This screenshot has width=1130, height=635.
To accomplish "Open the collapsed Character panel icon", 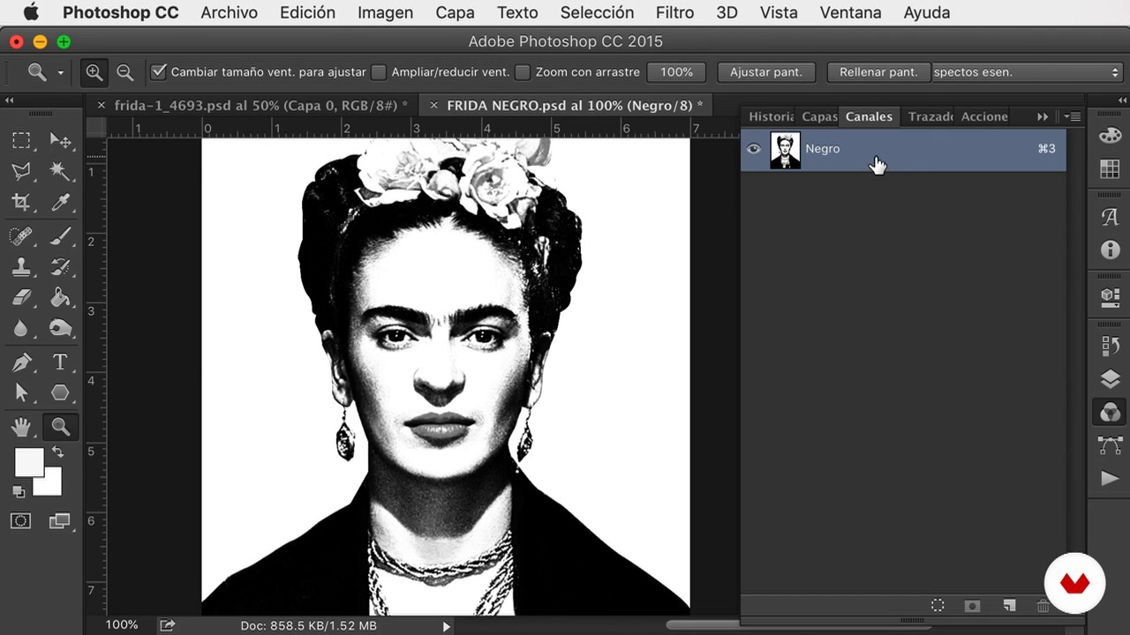I will tap(1110, 217).
